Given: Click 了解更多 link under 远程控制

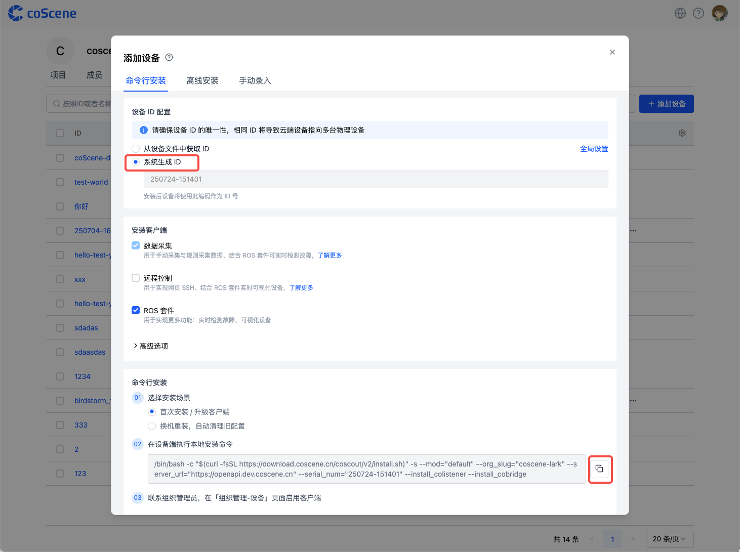Looking at the screenshot, I should pyautogui.click(x=301, y=288).
